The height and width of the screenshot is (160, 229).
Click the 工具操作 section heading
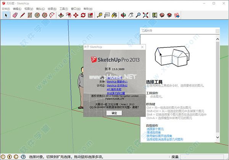152,93
